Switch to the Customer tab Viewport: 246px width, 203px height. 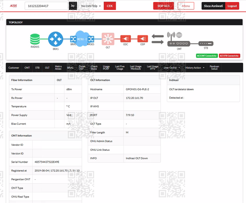click(x=14, y=68)
